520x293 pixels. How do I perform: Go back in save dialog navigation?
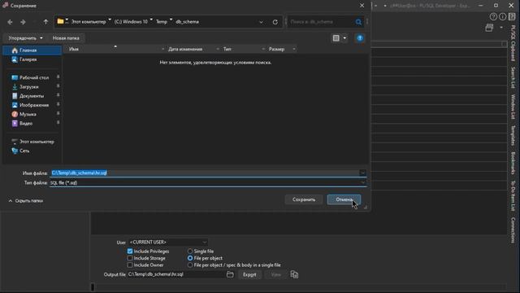[10, 22]
